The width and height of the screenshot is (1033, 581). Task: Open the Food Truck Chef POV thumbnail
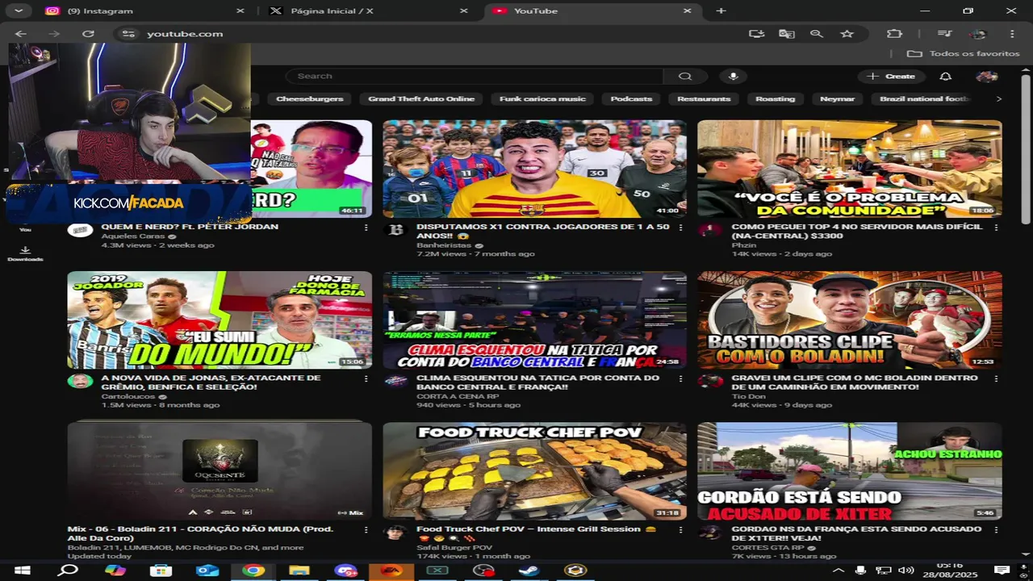pyautogui.click(x=535, y=471)
